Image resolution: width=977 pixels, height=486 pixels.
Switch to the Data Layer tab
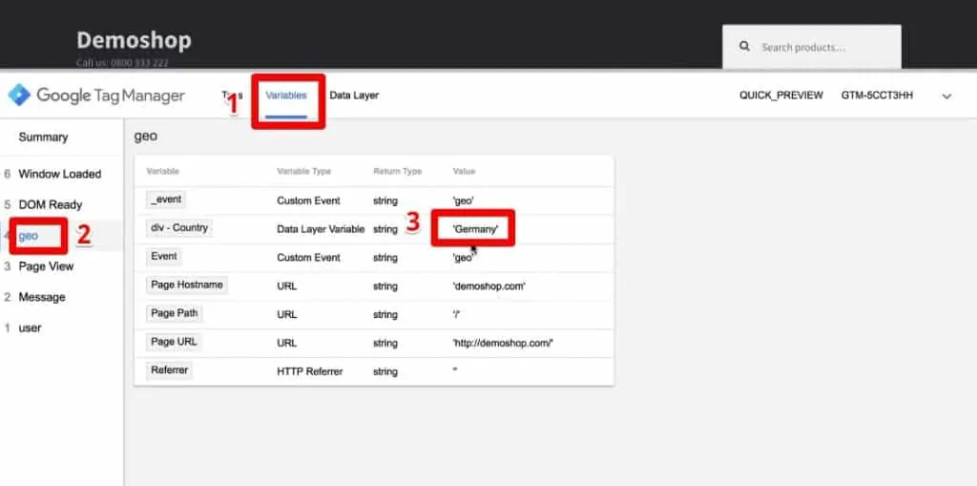[354, 95]
